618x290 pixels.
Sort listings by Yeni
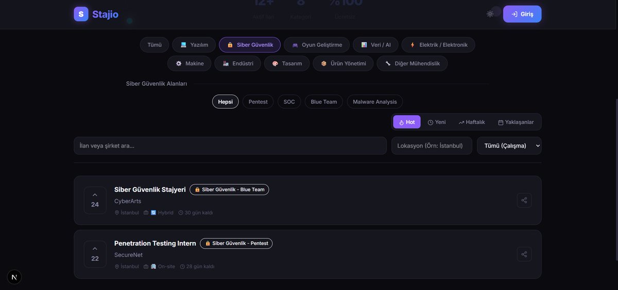coord(437,122)
